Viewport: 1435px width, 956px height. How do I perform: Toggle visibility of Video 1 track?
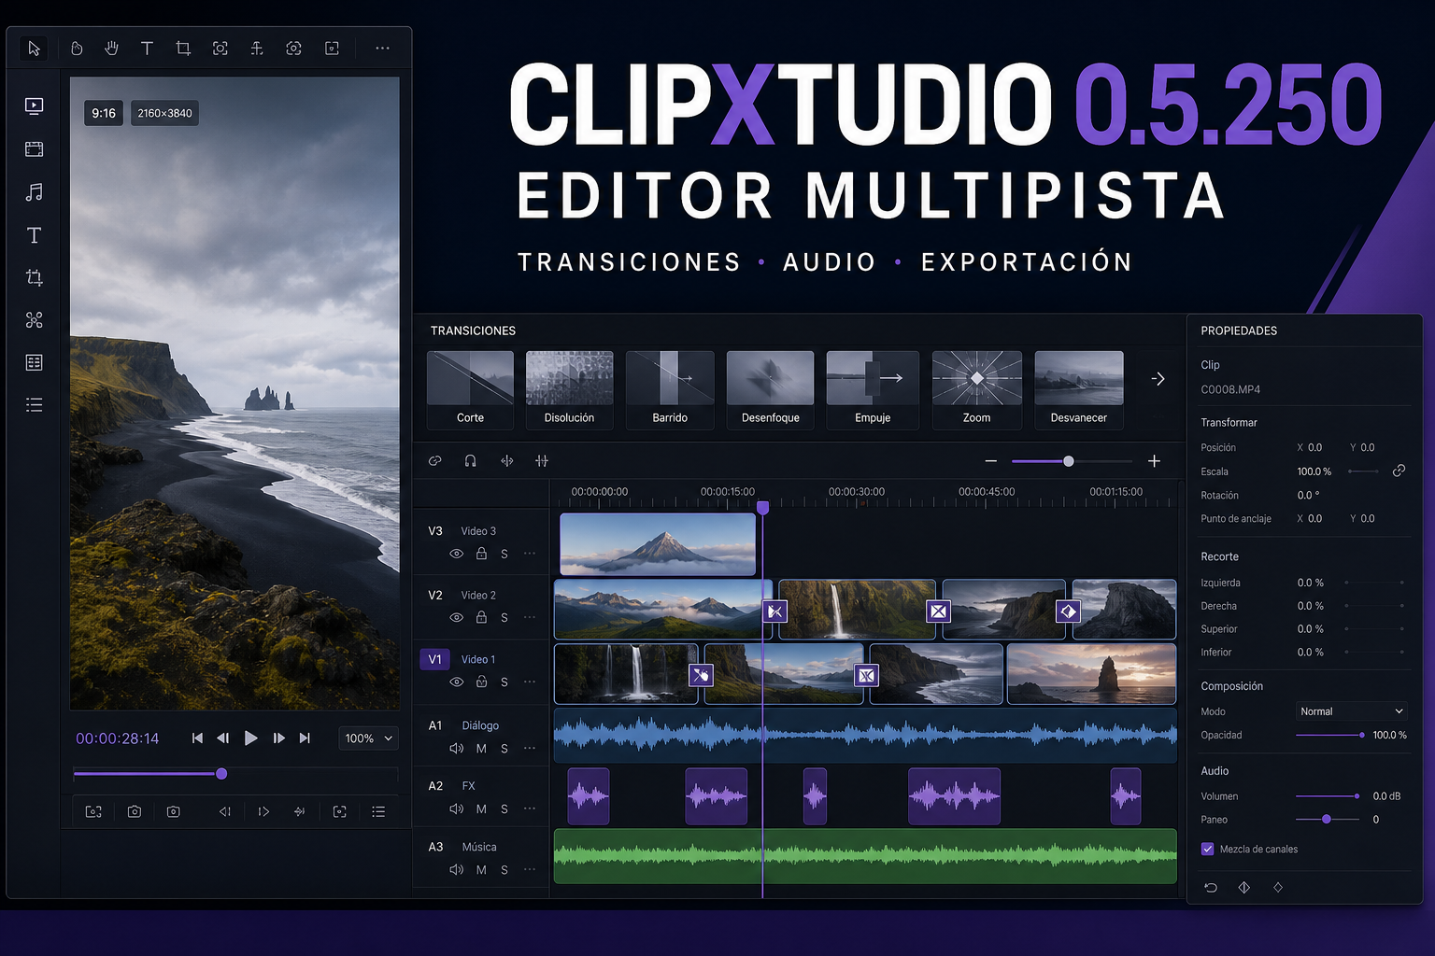(457, 682)
